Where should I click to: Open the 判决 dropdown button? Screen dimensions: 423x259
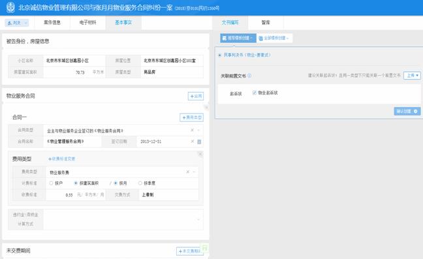point(17,23)
